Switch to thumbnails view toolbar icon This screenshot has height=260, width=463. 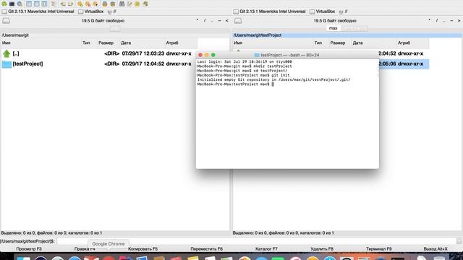coord(44,4)
